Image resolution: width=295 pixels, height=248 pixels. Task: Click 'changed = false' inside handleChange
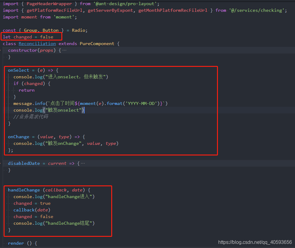[33, 217]
